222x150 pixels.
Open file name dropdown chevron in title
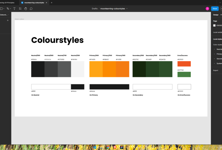pos(127,9)
